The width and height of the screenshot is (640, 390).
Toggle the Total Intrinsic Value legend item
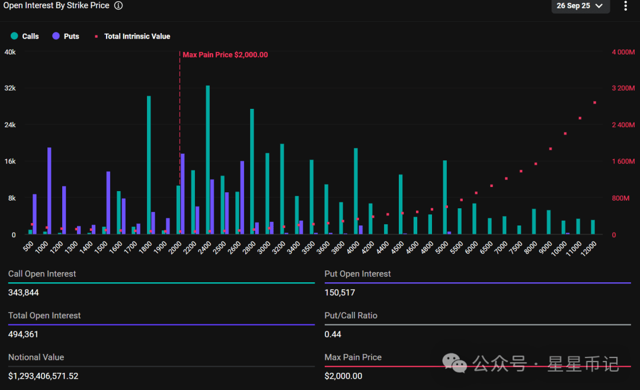pyautogui.click(x=132, y=36)
